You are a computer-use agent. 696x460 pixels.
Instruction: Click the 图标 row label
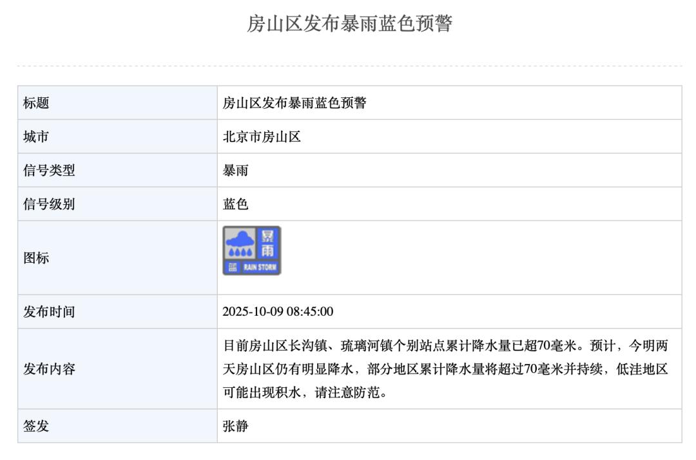[x=36, y=258]
